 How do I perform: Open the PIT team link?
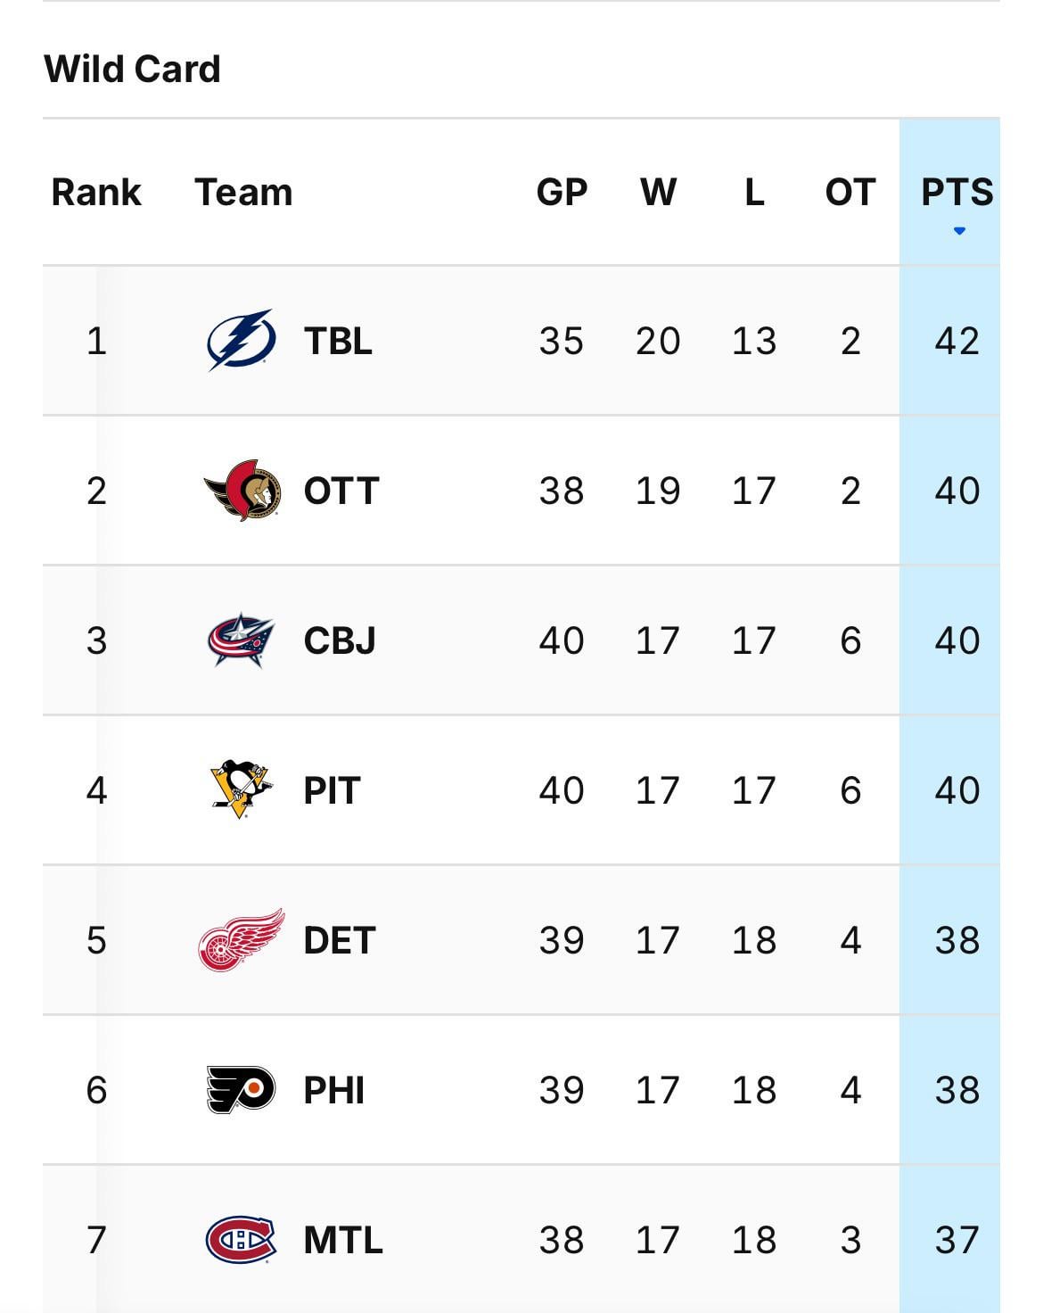(x=332, y=790)
